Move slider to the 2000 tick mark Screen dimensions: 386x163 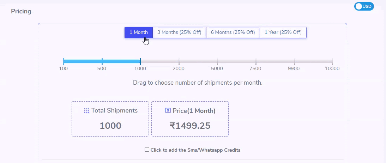coord(179,61)
